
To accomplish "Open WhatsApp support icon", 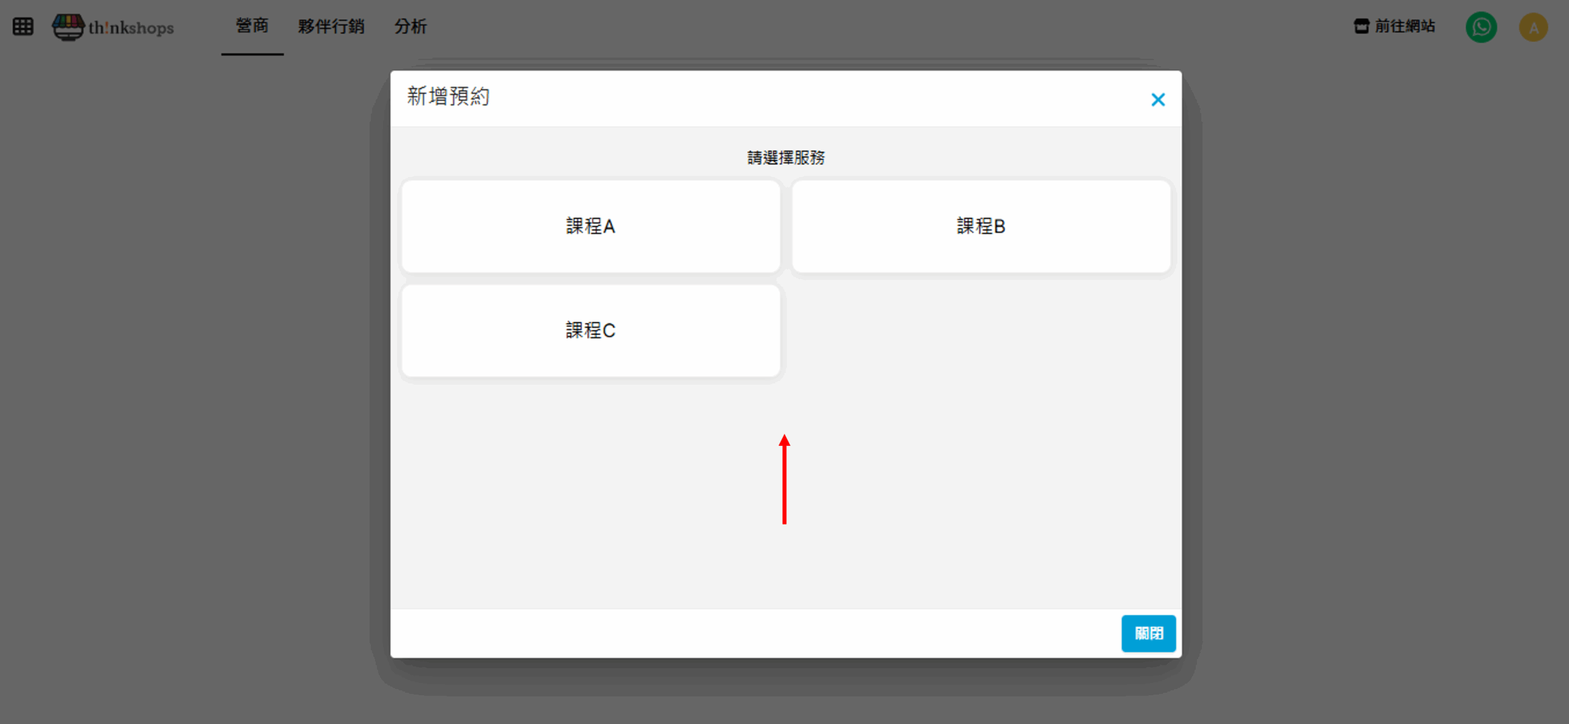I will coord(1481,27).
